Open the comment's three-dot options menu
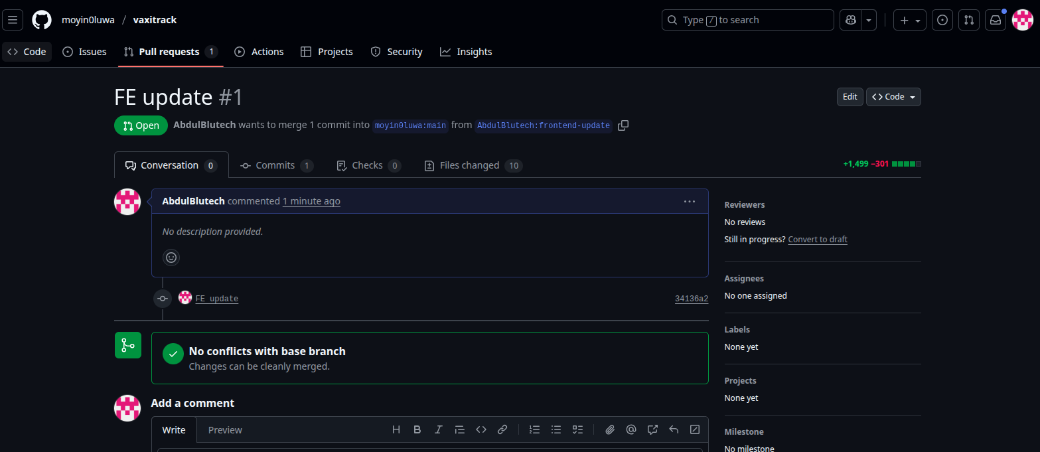The height and width of the screenshot is (452, 1040). click(689, 201)
